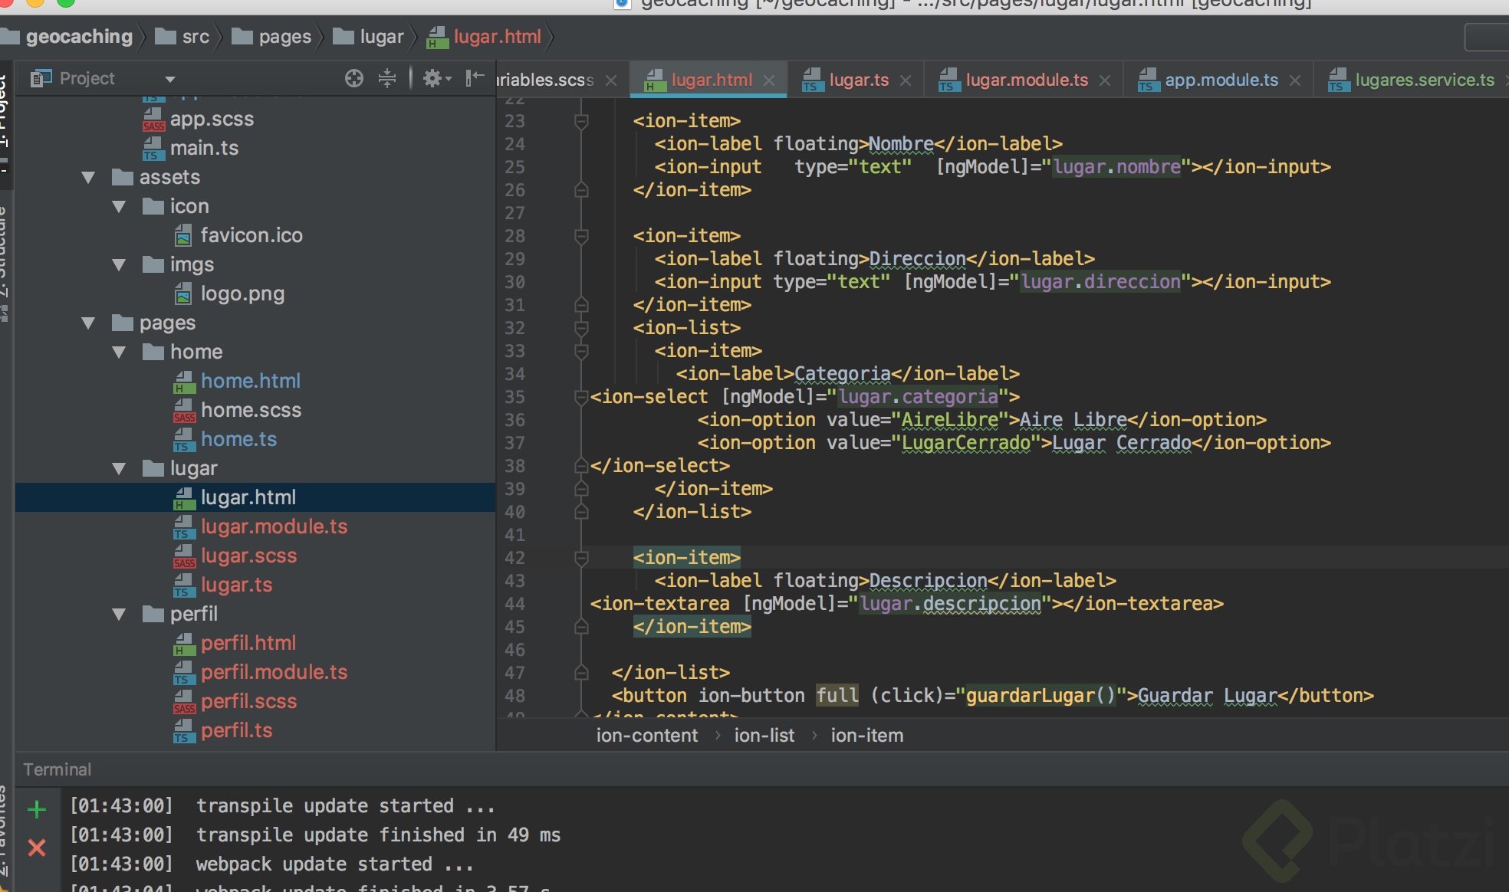The image size is (1509, 892).
Task: Open the Project view dropdown
Action: [169, 79]
